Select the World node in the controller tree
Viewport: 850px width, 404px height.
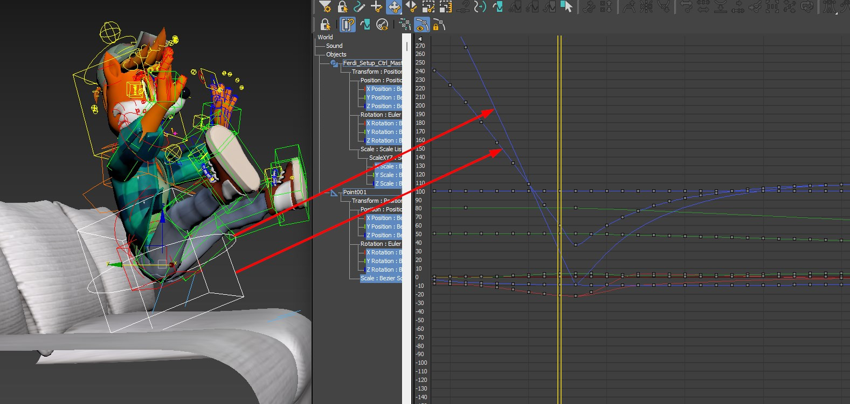click(x=325, y=37)
